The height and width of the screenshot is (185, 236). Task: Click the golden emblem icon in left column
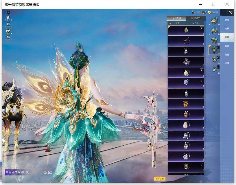[x=8, y=31]
